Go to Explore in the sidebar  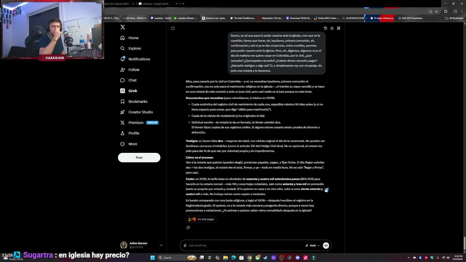pos(130,48)
